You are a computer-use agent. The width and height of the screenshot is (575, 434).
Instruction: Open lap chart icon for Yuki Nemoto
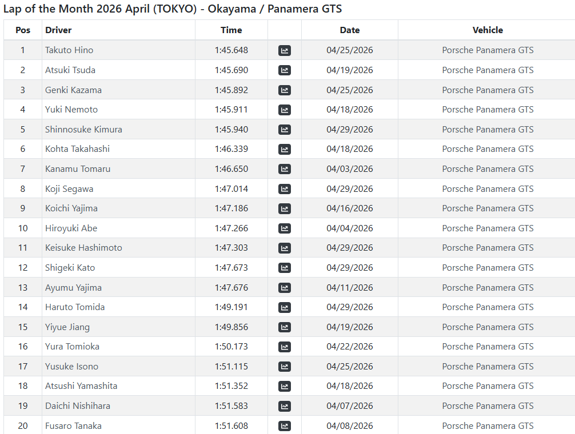285,110
